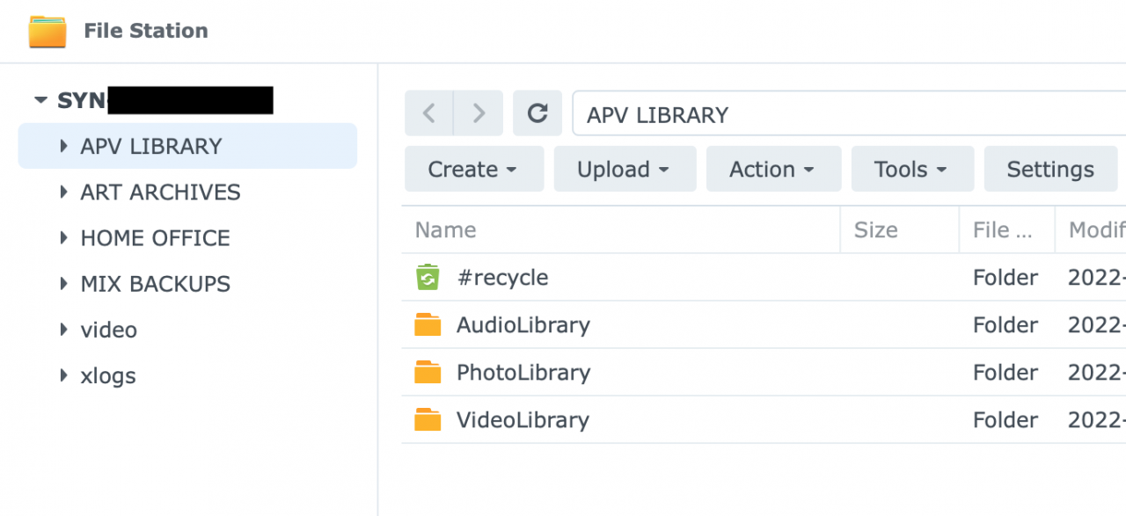This screenshot has width=1126, height=516.
Task: Click the PhotoLibrary folder icon
Action: pyautogui.click(x=428, y=373)
